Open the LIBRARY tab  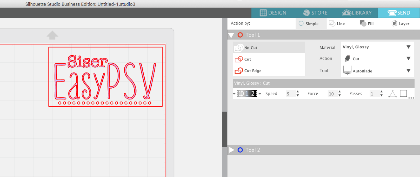[x=357, y=13]
